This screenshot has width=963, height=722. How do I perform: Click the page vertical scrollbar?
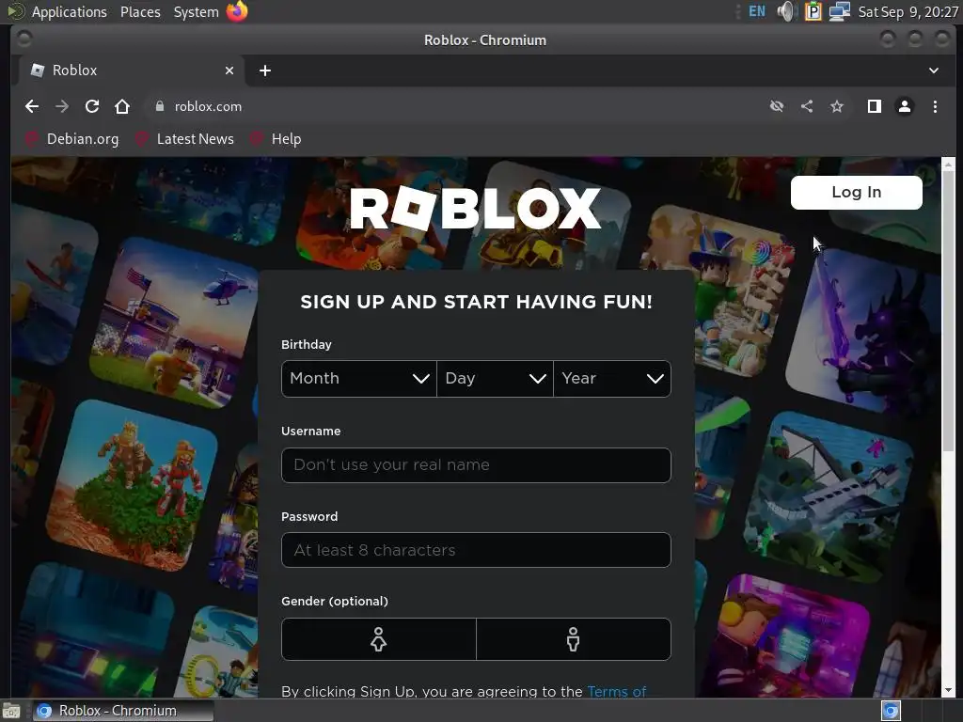coord(948,312)
